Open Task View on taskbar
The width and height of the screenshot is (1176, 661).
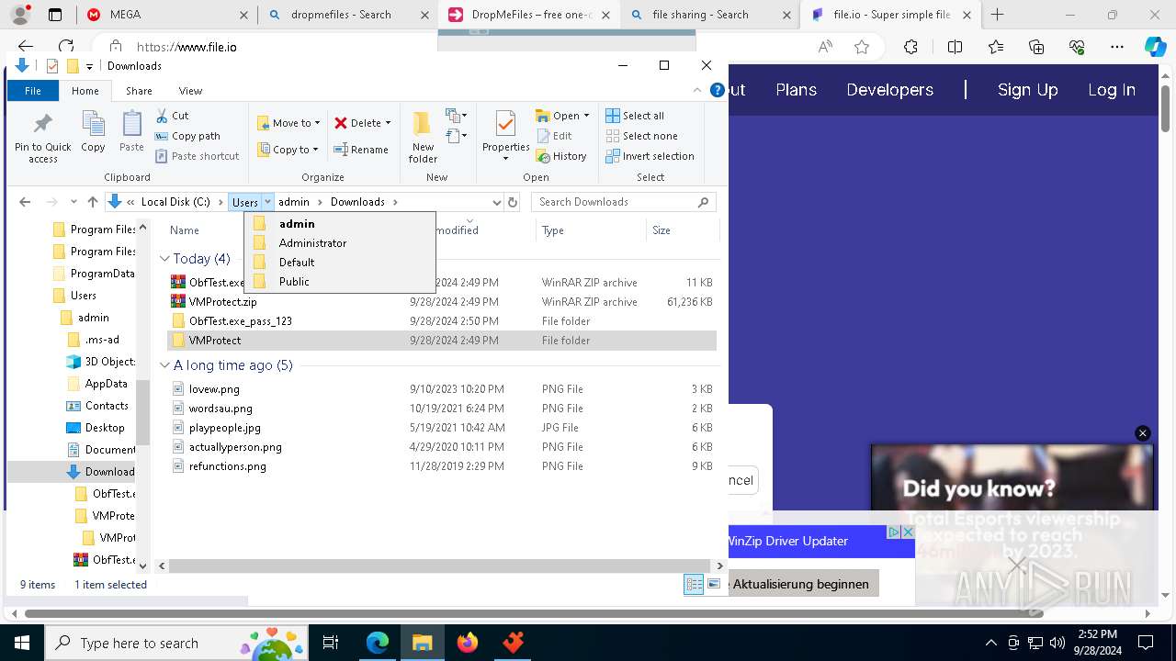point(331,643)
